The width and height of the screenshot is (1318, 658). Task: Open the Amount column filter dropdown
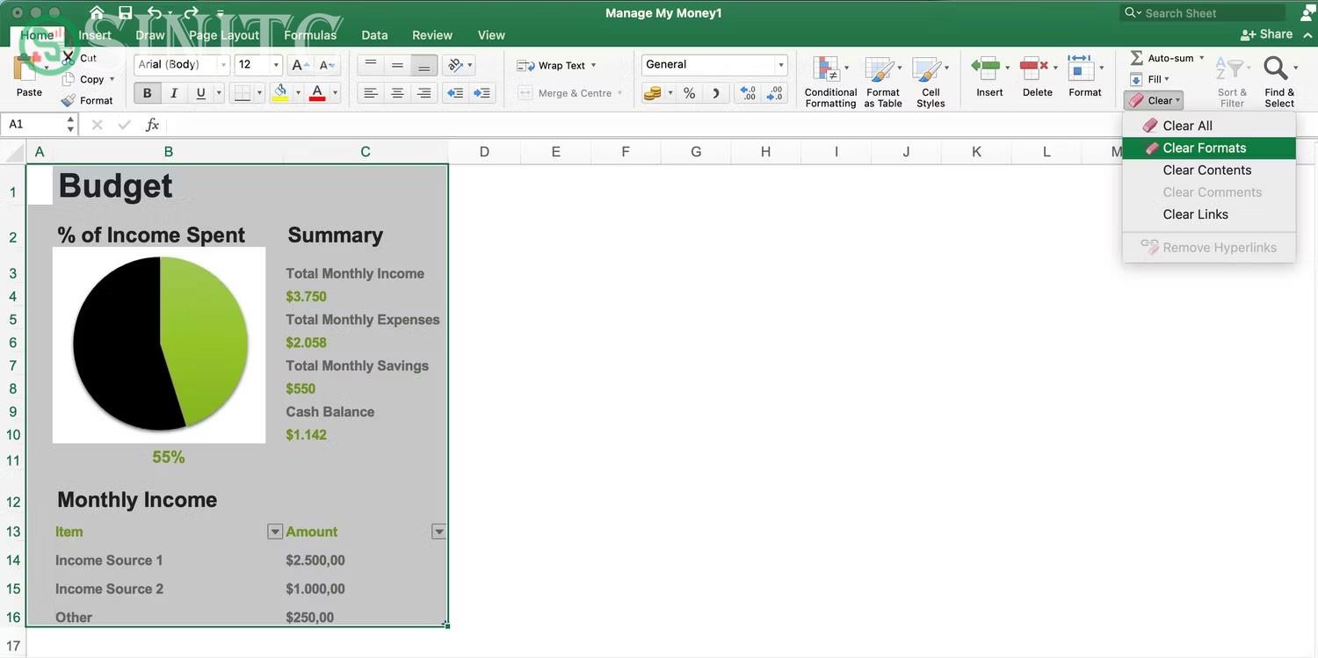(438, 531)
